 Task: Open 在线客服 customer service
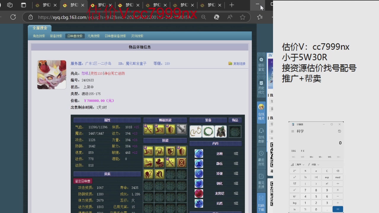[261, 135]
